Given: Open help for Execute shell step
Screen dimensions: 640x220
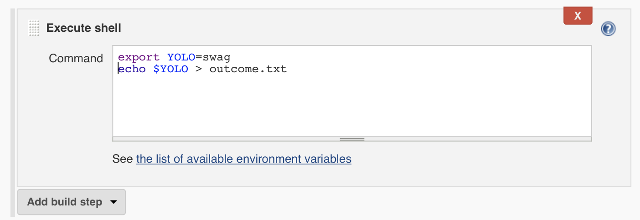Looking at the screenshot, I should click(x=608, y=29).
